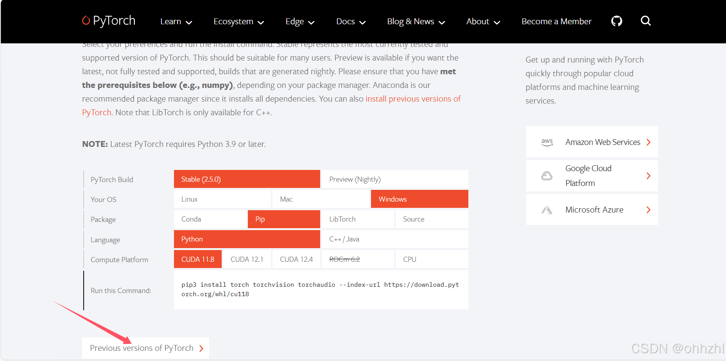This screenshot has height=361, width=726.
Task: Pick CUDA 11.8 compute platform
Action: point(198,259)
